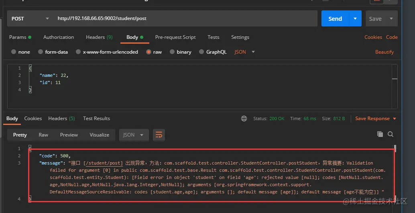Click the Save button
Viewport: 415px width, 213px height.
tap(375, 18)
